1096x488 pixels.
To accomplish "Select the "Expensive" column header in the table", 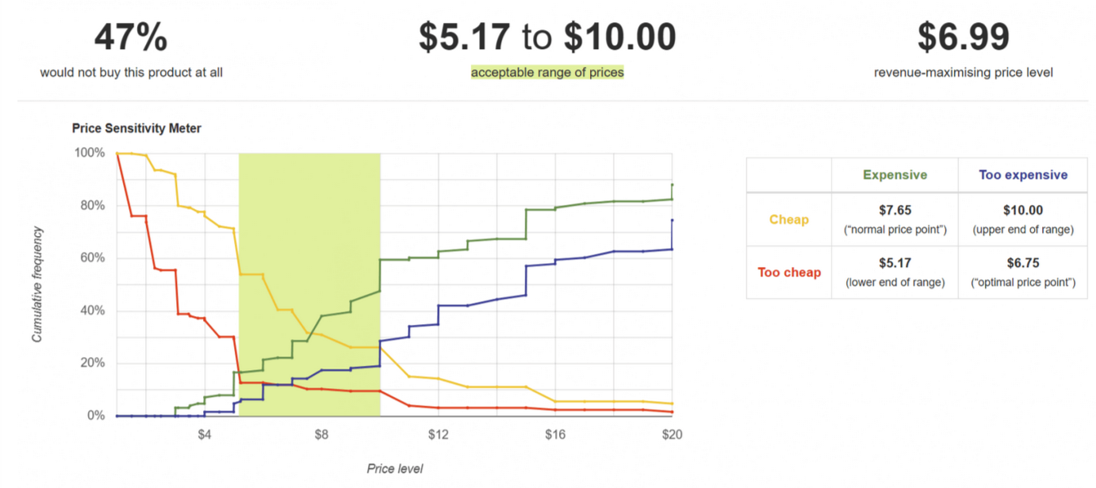I will (x=895, y=175).
